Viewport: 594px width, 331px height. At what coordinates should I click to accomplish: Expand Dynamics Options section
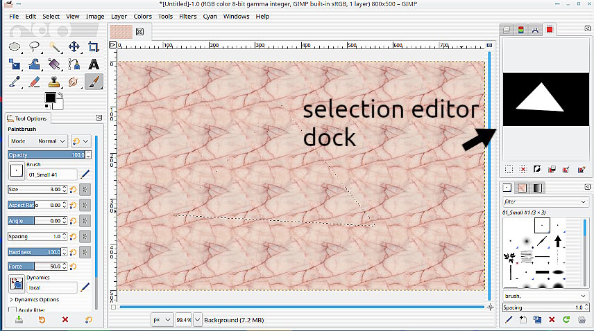[x=11, y=299]
